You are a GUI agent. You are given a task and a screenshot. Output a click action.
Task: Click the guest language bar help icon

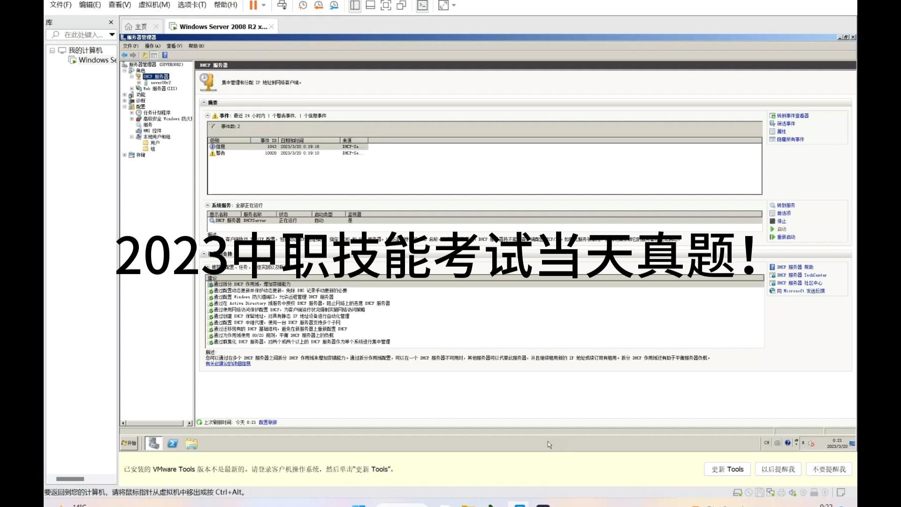point(788,443)
